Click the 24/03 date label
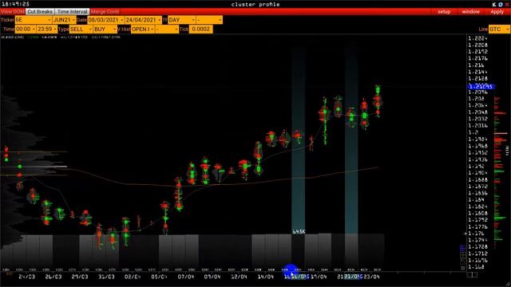The height and width of the screenshot is (287, 511). 26,277
